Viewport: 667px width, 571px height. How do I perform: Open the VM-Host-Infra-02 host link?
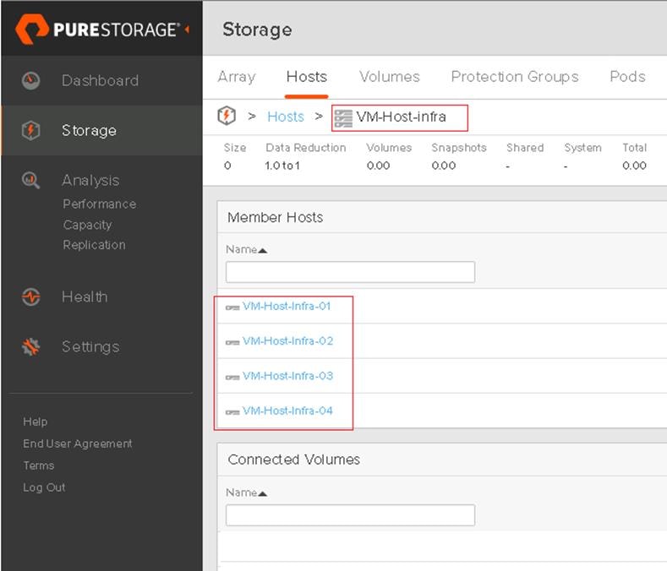287,341
